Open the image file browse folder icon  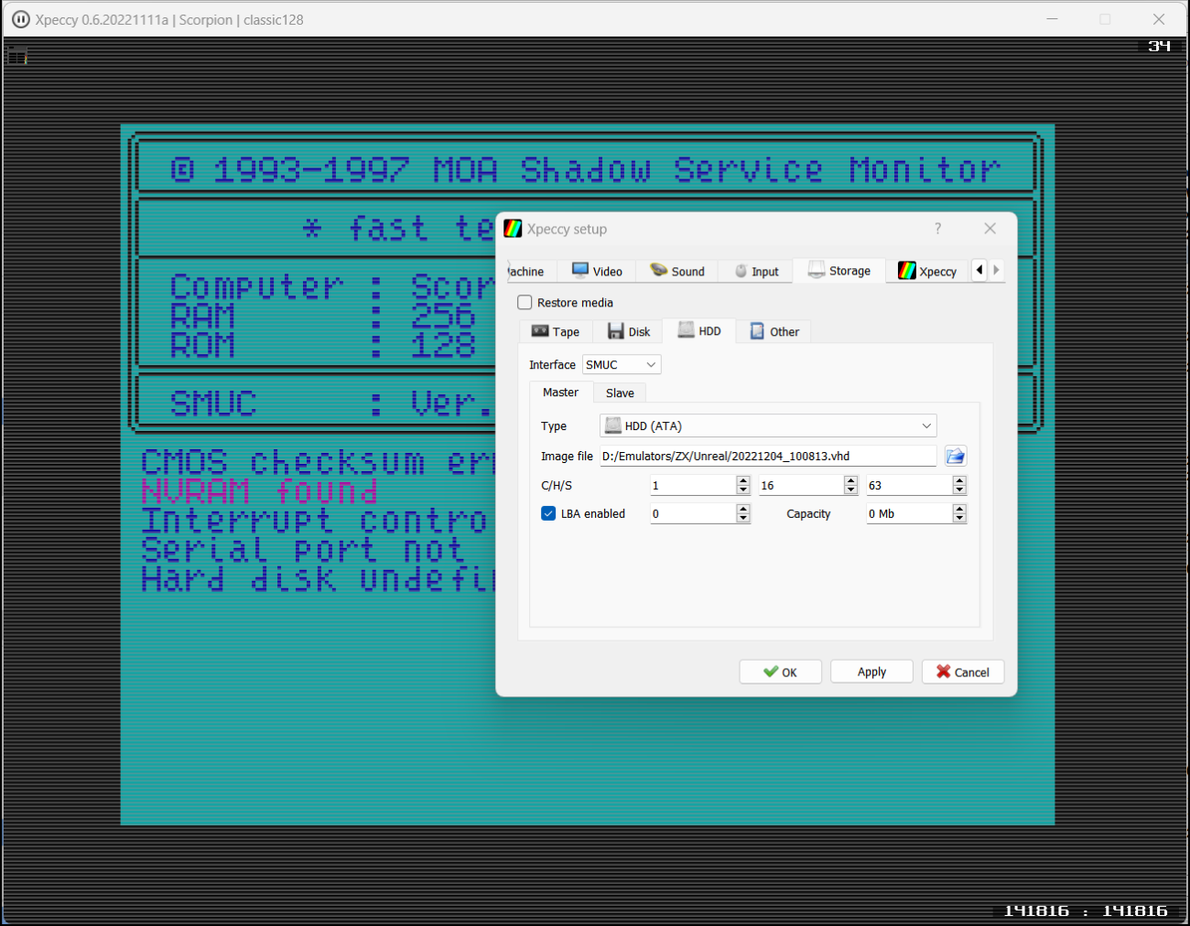pyautogui.click(x=955, y=456)
